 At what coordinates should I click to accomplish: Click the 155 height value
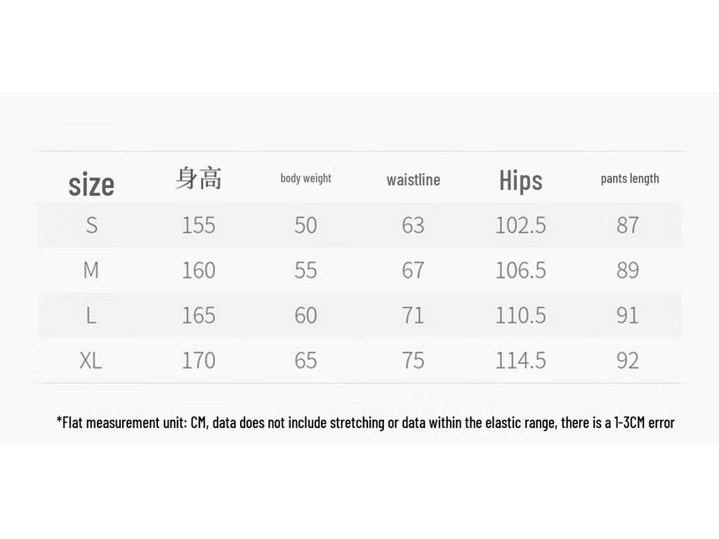199,225
